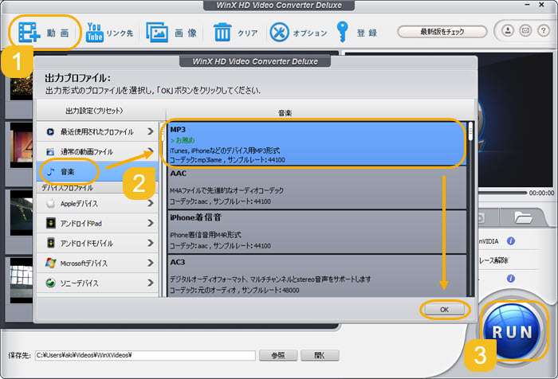Click the 保存先 output path field
This screenshot has height=379, width=558.
point(145,355)
